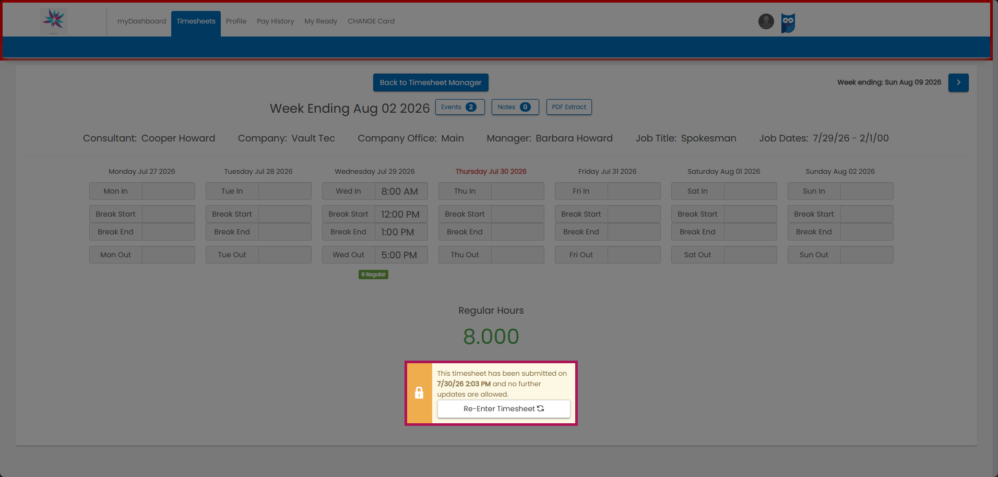Click the Company Vault Tec text

point(286,138)
